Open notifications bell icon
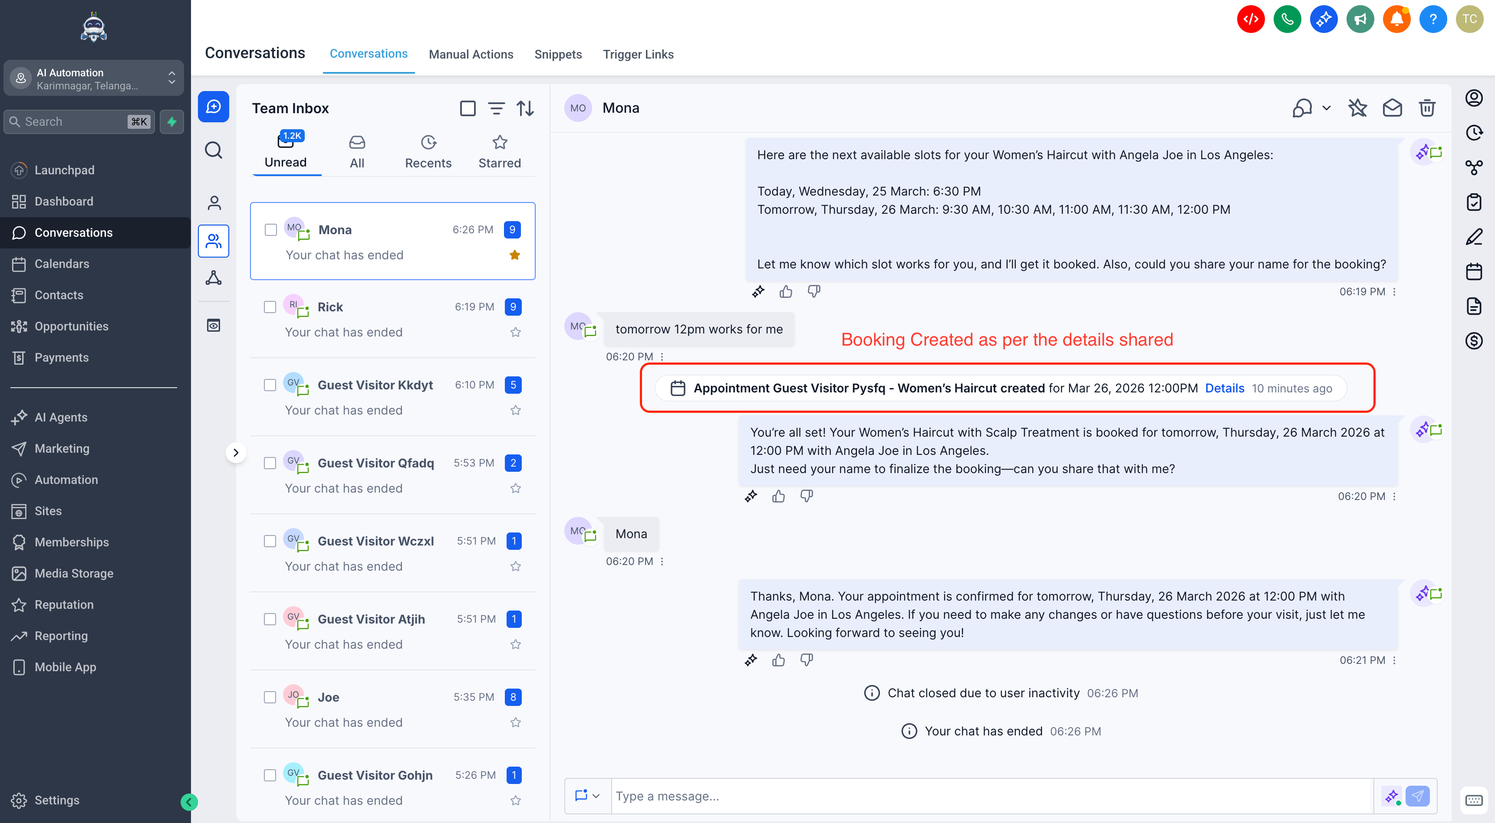This screenshot has height=823, width=1495. point(1396,19)
